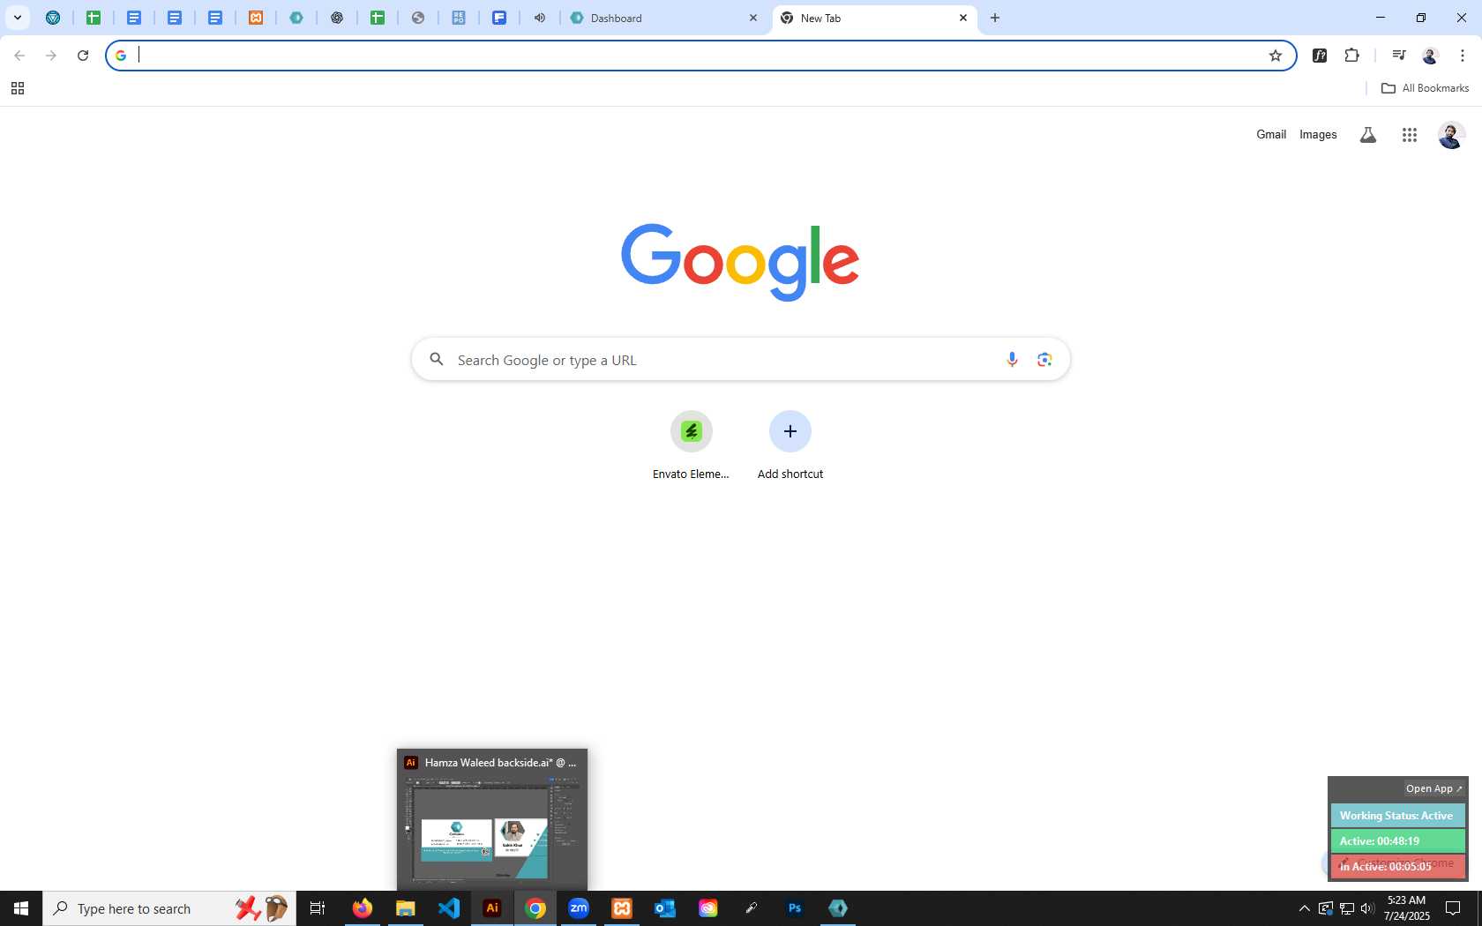The width and height of the screenshot is (1482, 926).
Task: Launch Firefox from taskbar
Action: [x=363, y=908]
